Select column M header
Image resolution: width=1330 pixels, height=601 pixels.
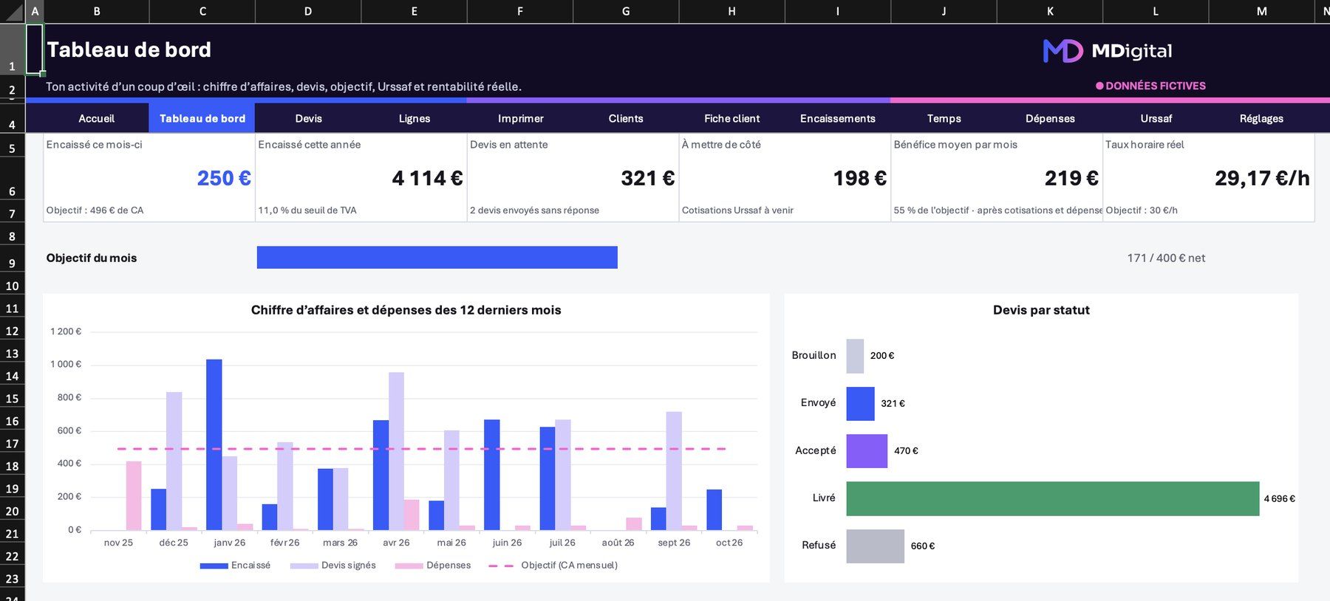click(1261, 11)
